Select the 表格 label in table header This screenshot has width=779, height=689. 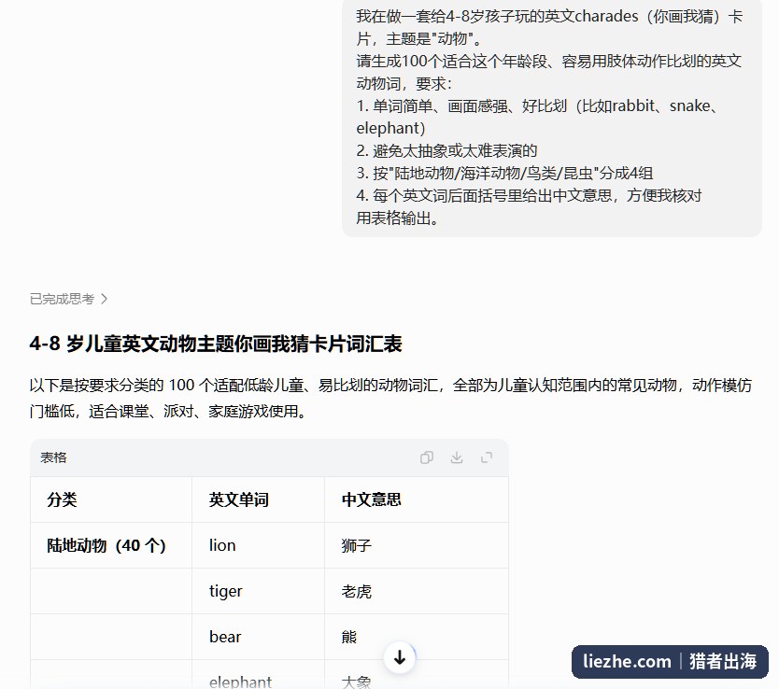pyautogui.click(x=53, y=457)
